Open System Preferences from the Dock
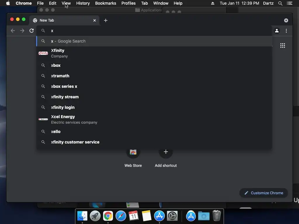299x224 pixels. tap(172, 216)
